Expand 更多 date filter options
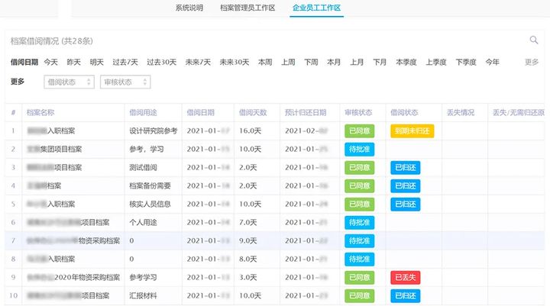Screen dimensions: 550x306 [532, 62]
